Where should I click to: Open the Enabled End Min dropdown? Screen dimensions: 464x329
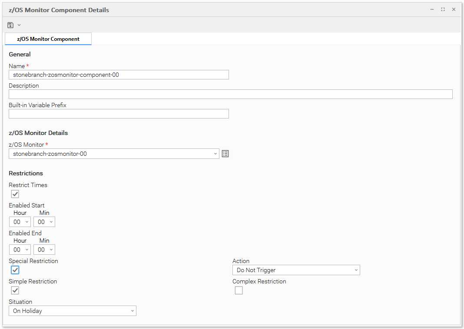(x=44, y=250)
